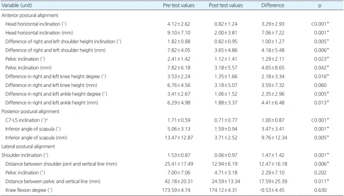Image resolution: width=344 pixels, height=196 pixels.
Task: Select post-test value 3.18±5.07
Action: pos(226,85)
